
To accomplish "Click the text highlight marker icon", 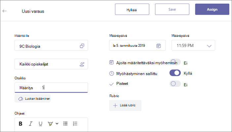I will pyautogui.click(x=50, y=124).
